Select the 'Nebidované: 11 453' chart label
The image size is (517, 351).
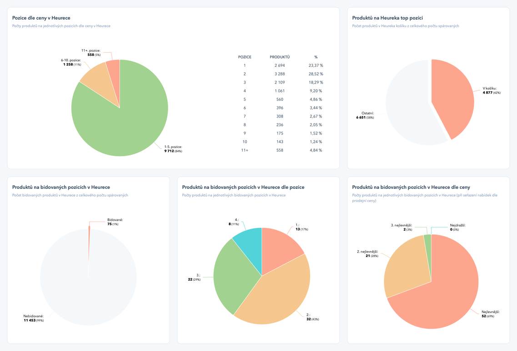coord(34,318)
